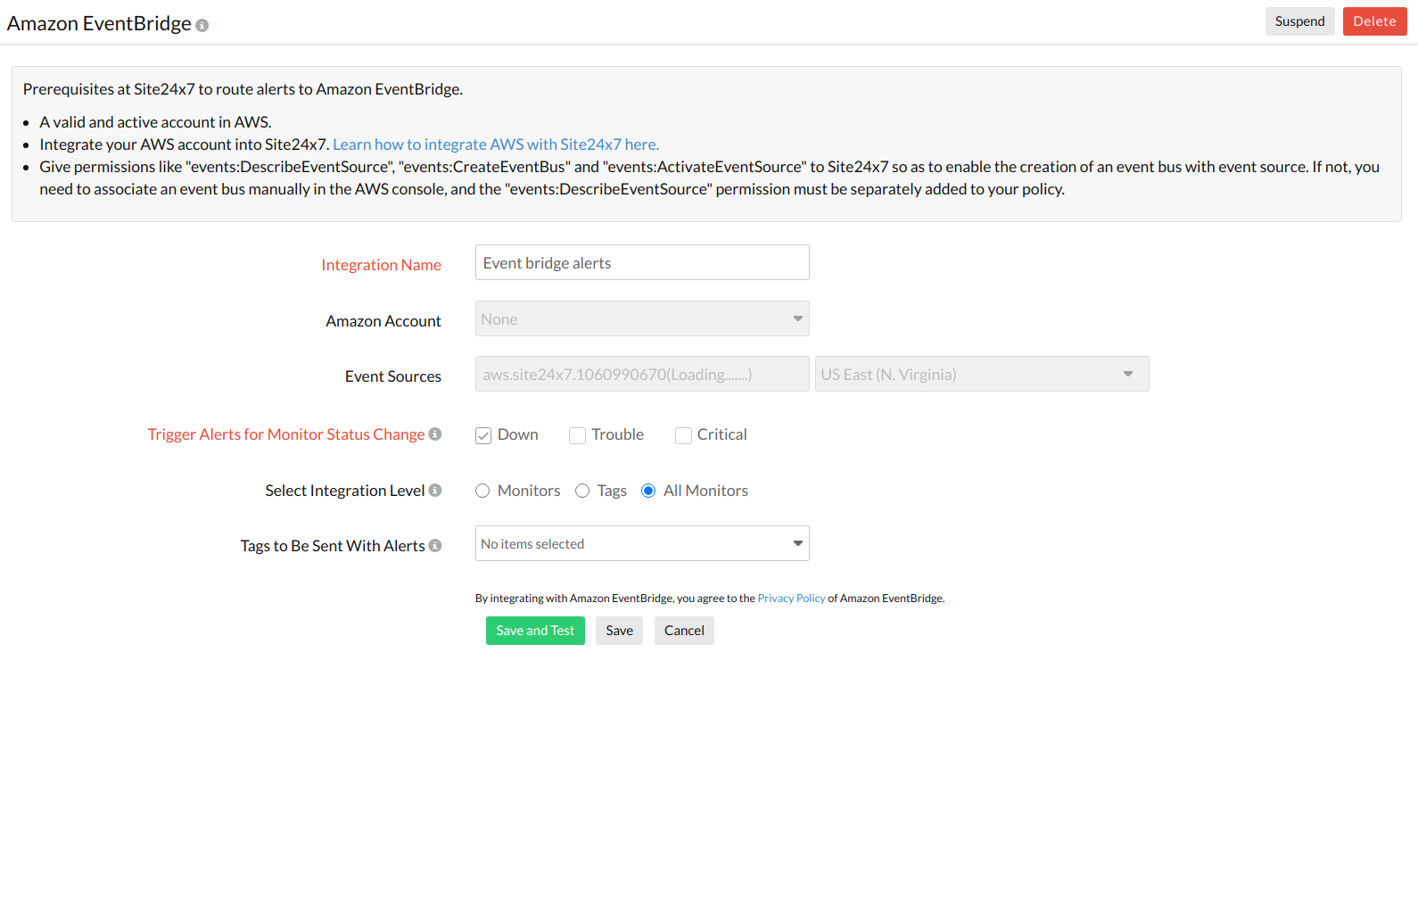The image size is (1418, 917).
Task: Delete the EventBridge integration
Action: click(x=1374, y=21)
